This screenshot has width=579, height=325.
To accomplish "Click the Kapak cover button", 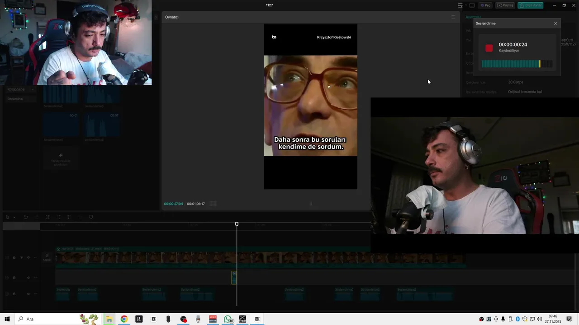I will (47, 257).
